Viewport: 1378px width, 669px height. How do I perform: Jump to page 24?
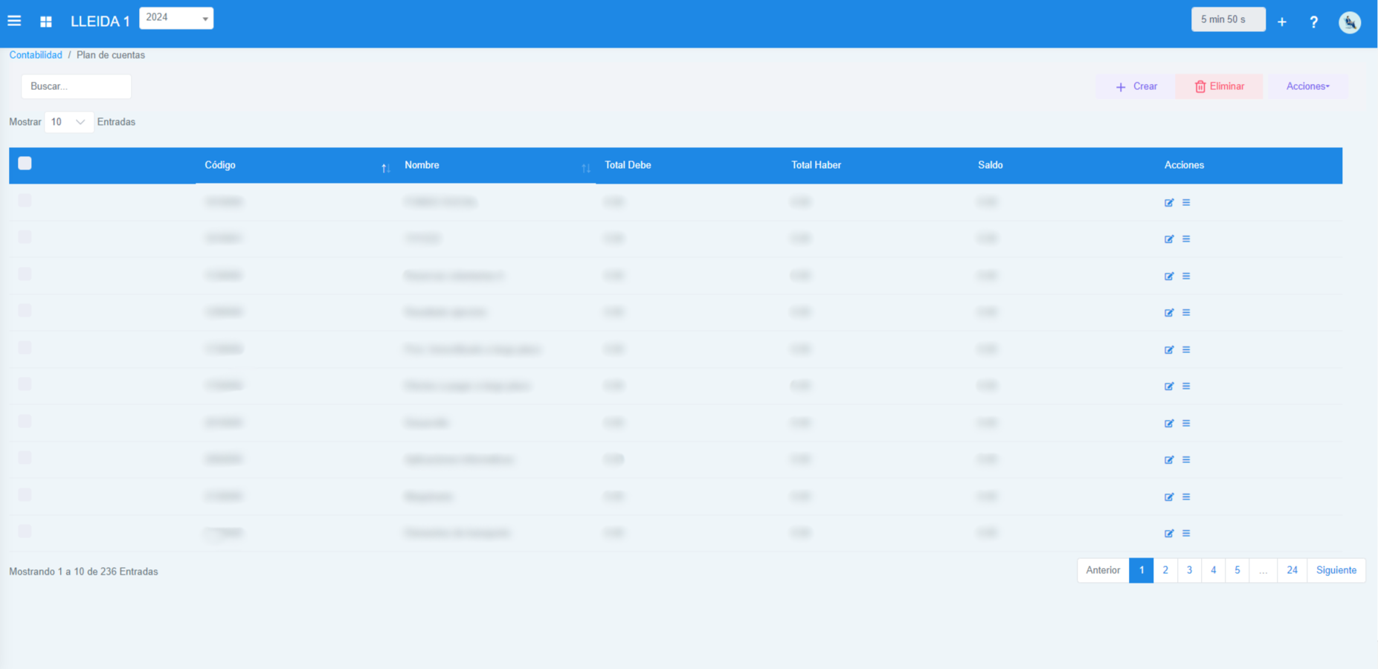pyautogui.click(x=1292, y=570)
